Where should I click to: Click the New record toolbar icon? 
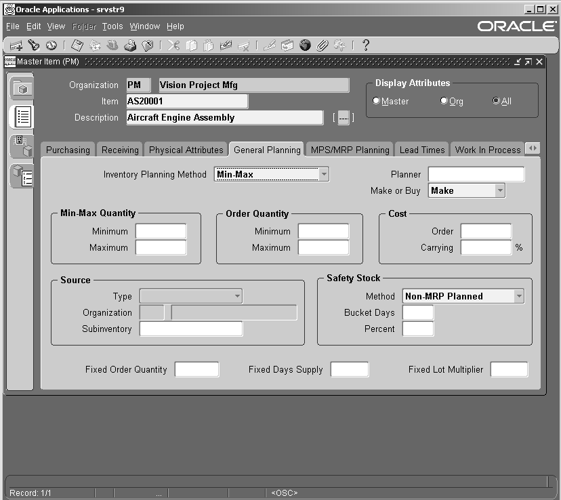tap(16, 46)
